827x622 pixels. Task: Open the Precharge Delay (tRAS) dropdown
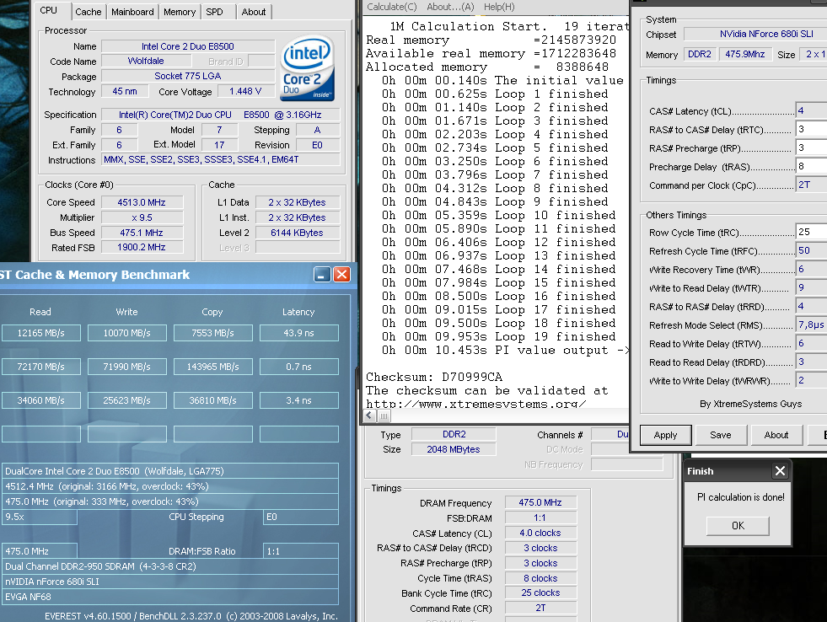[x=811, y=166]
